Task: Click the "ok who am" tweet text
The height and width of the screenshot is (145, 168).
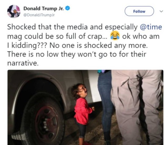Action: (141, 36)
